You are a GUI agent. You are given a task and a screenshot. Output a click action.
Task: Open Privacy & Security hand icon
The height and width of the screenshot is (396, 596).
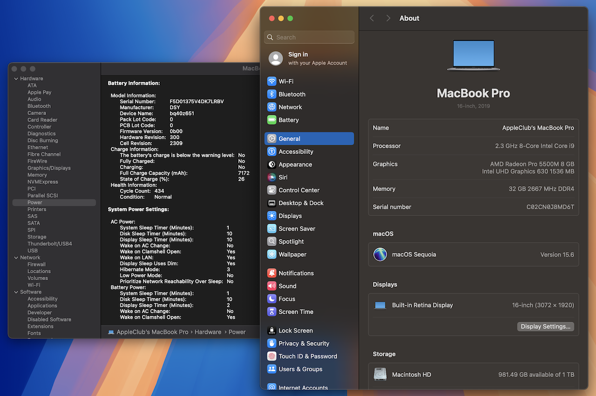[x=272, y=343]
